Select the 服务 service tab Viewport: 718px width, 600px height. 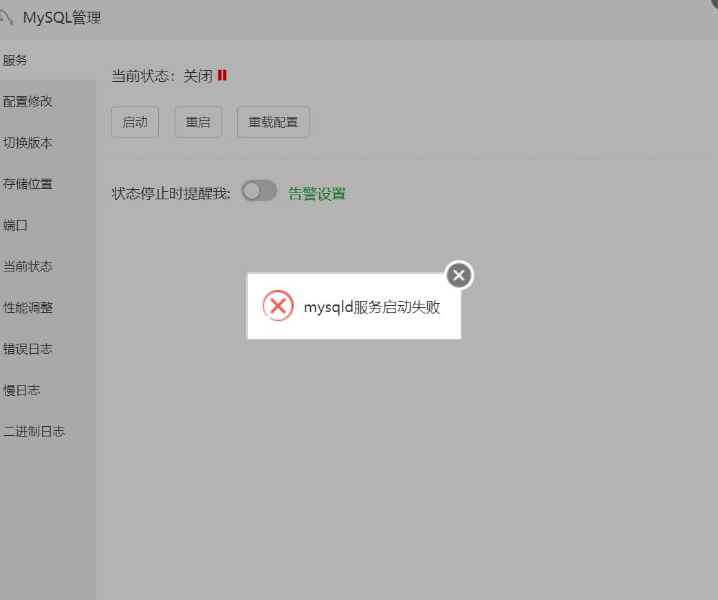click(48, 60)
